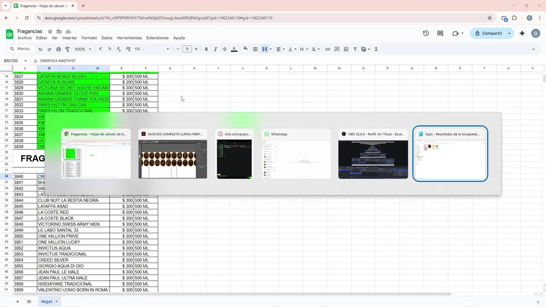The image size is (546, 307).
Task: Bookmark this page with star
Action: 490,18
